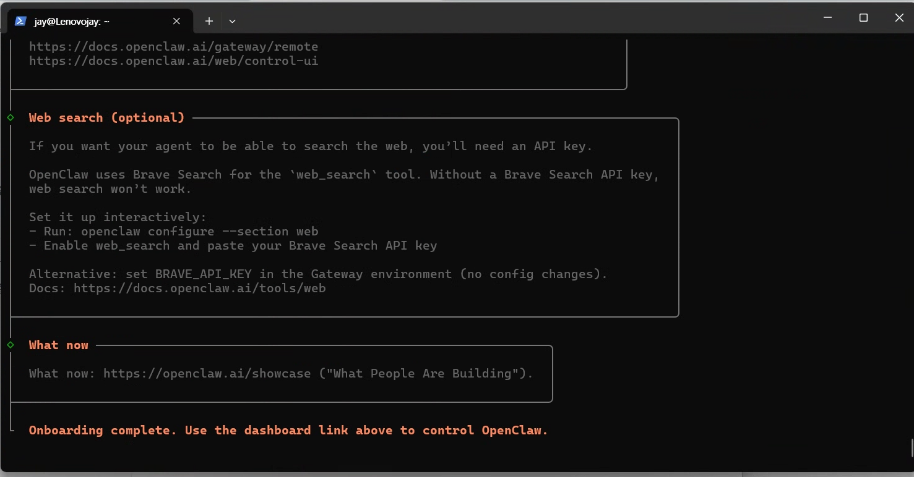
Task: Click the 'web search won't work.' line
Action: click(x=110, y=188)
